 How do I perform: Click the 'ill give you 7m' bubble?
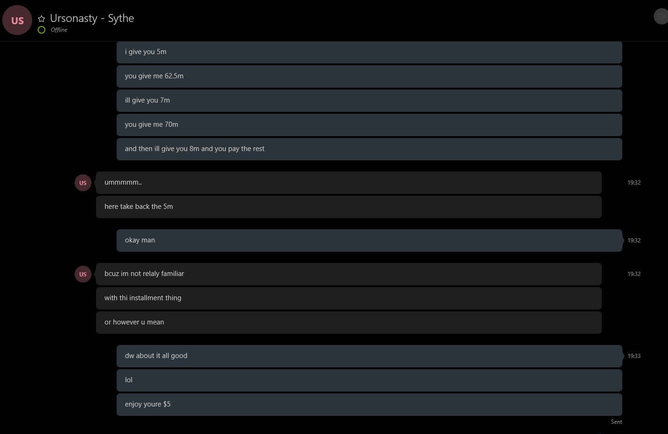click(x=369, y=100)
